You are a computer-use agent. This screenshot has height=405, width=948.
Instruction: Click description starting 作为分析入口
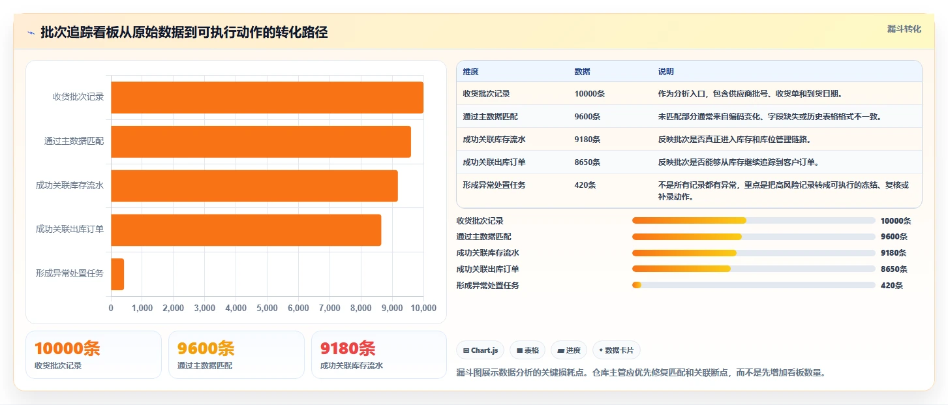750,94
